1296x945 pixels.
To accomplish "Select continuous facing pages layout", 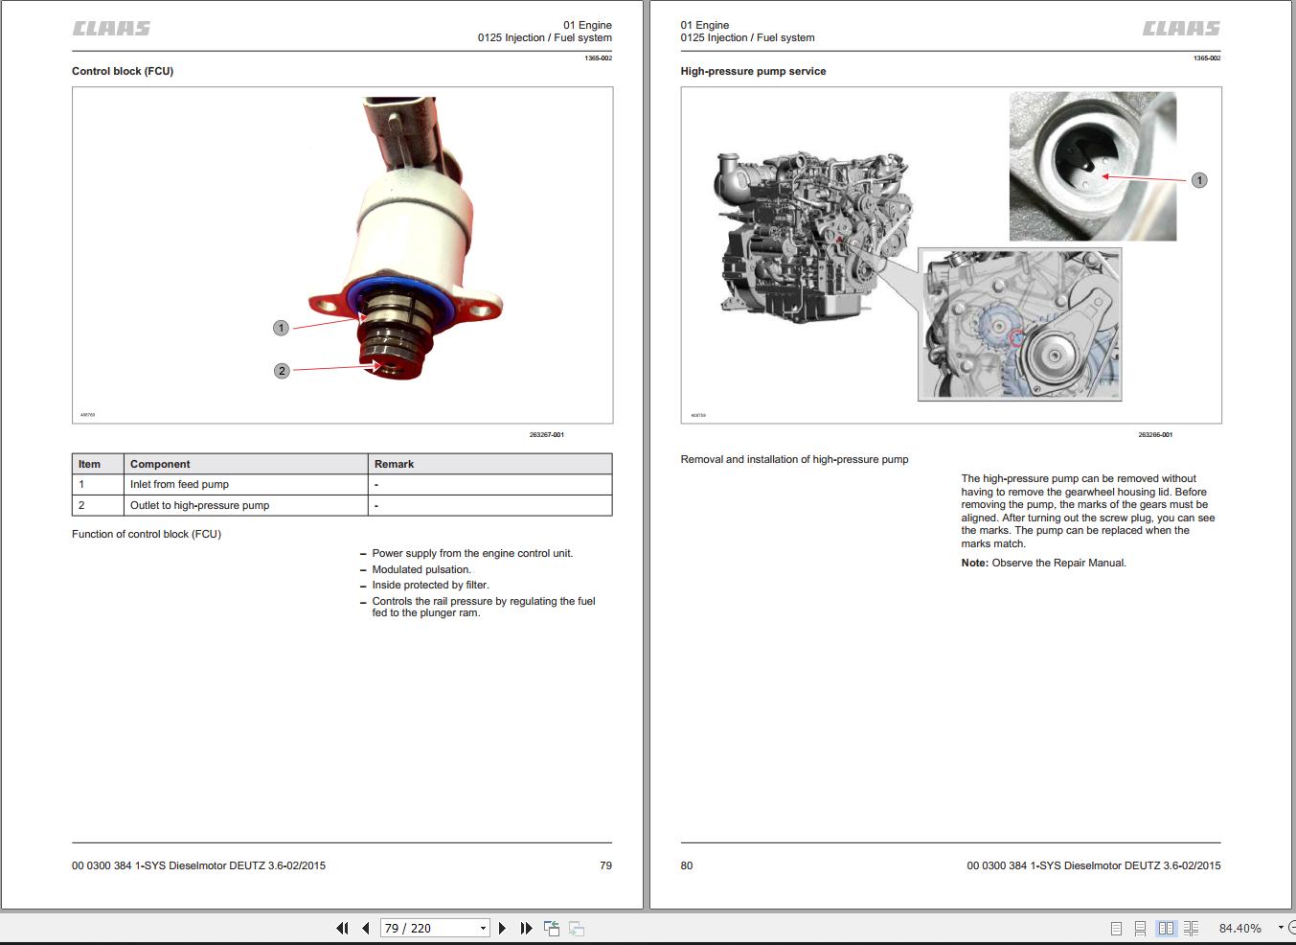I will pos(1191,928).
